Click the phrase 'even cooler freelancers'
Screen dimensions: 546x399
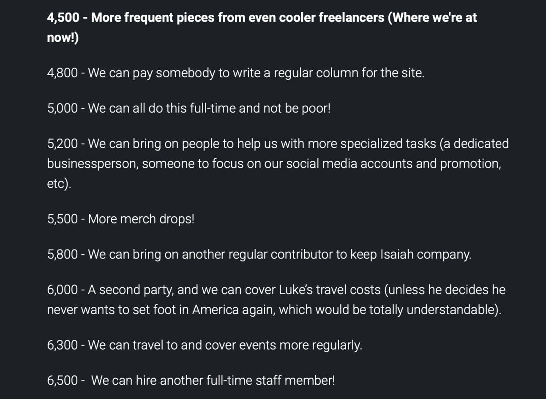(x=316, y=18)
